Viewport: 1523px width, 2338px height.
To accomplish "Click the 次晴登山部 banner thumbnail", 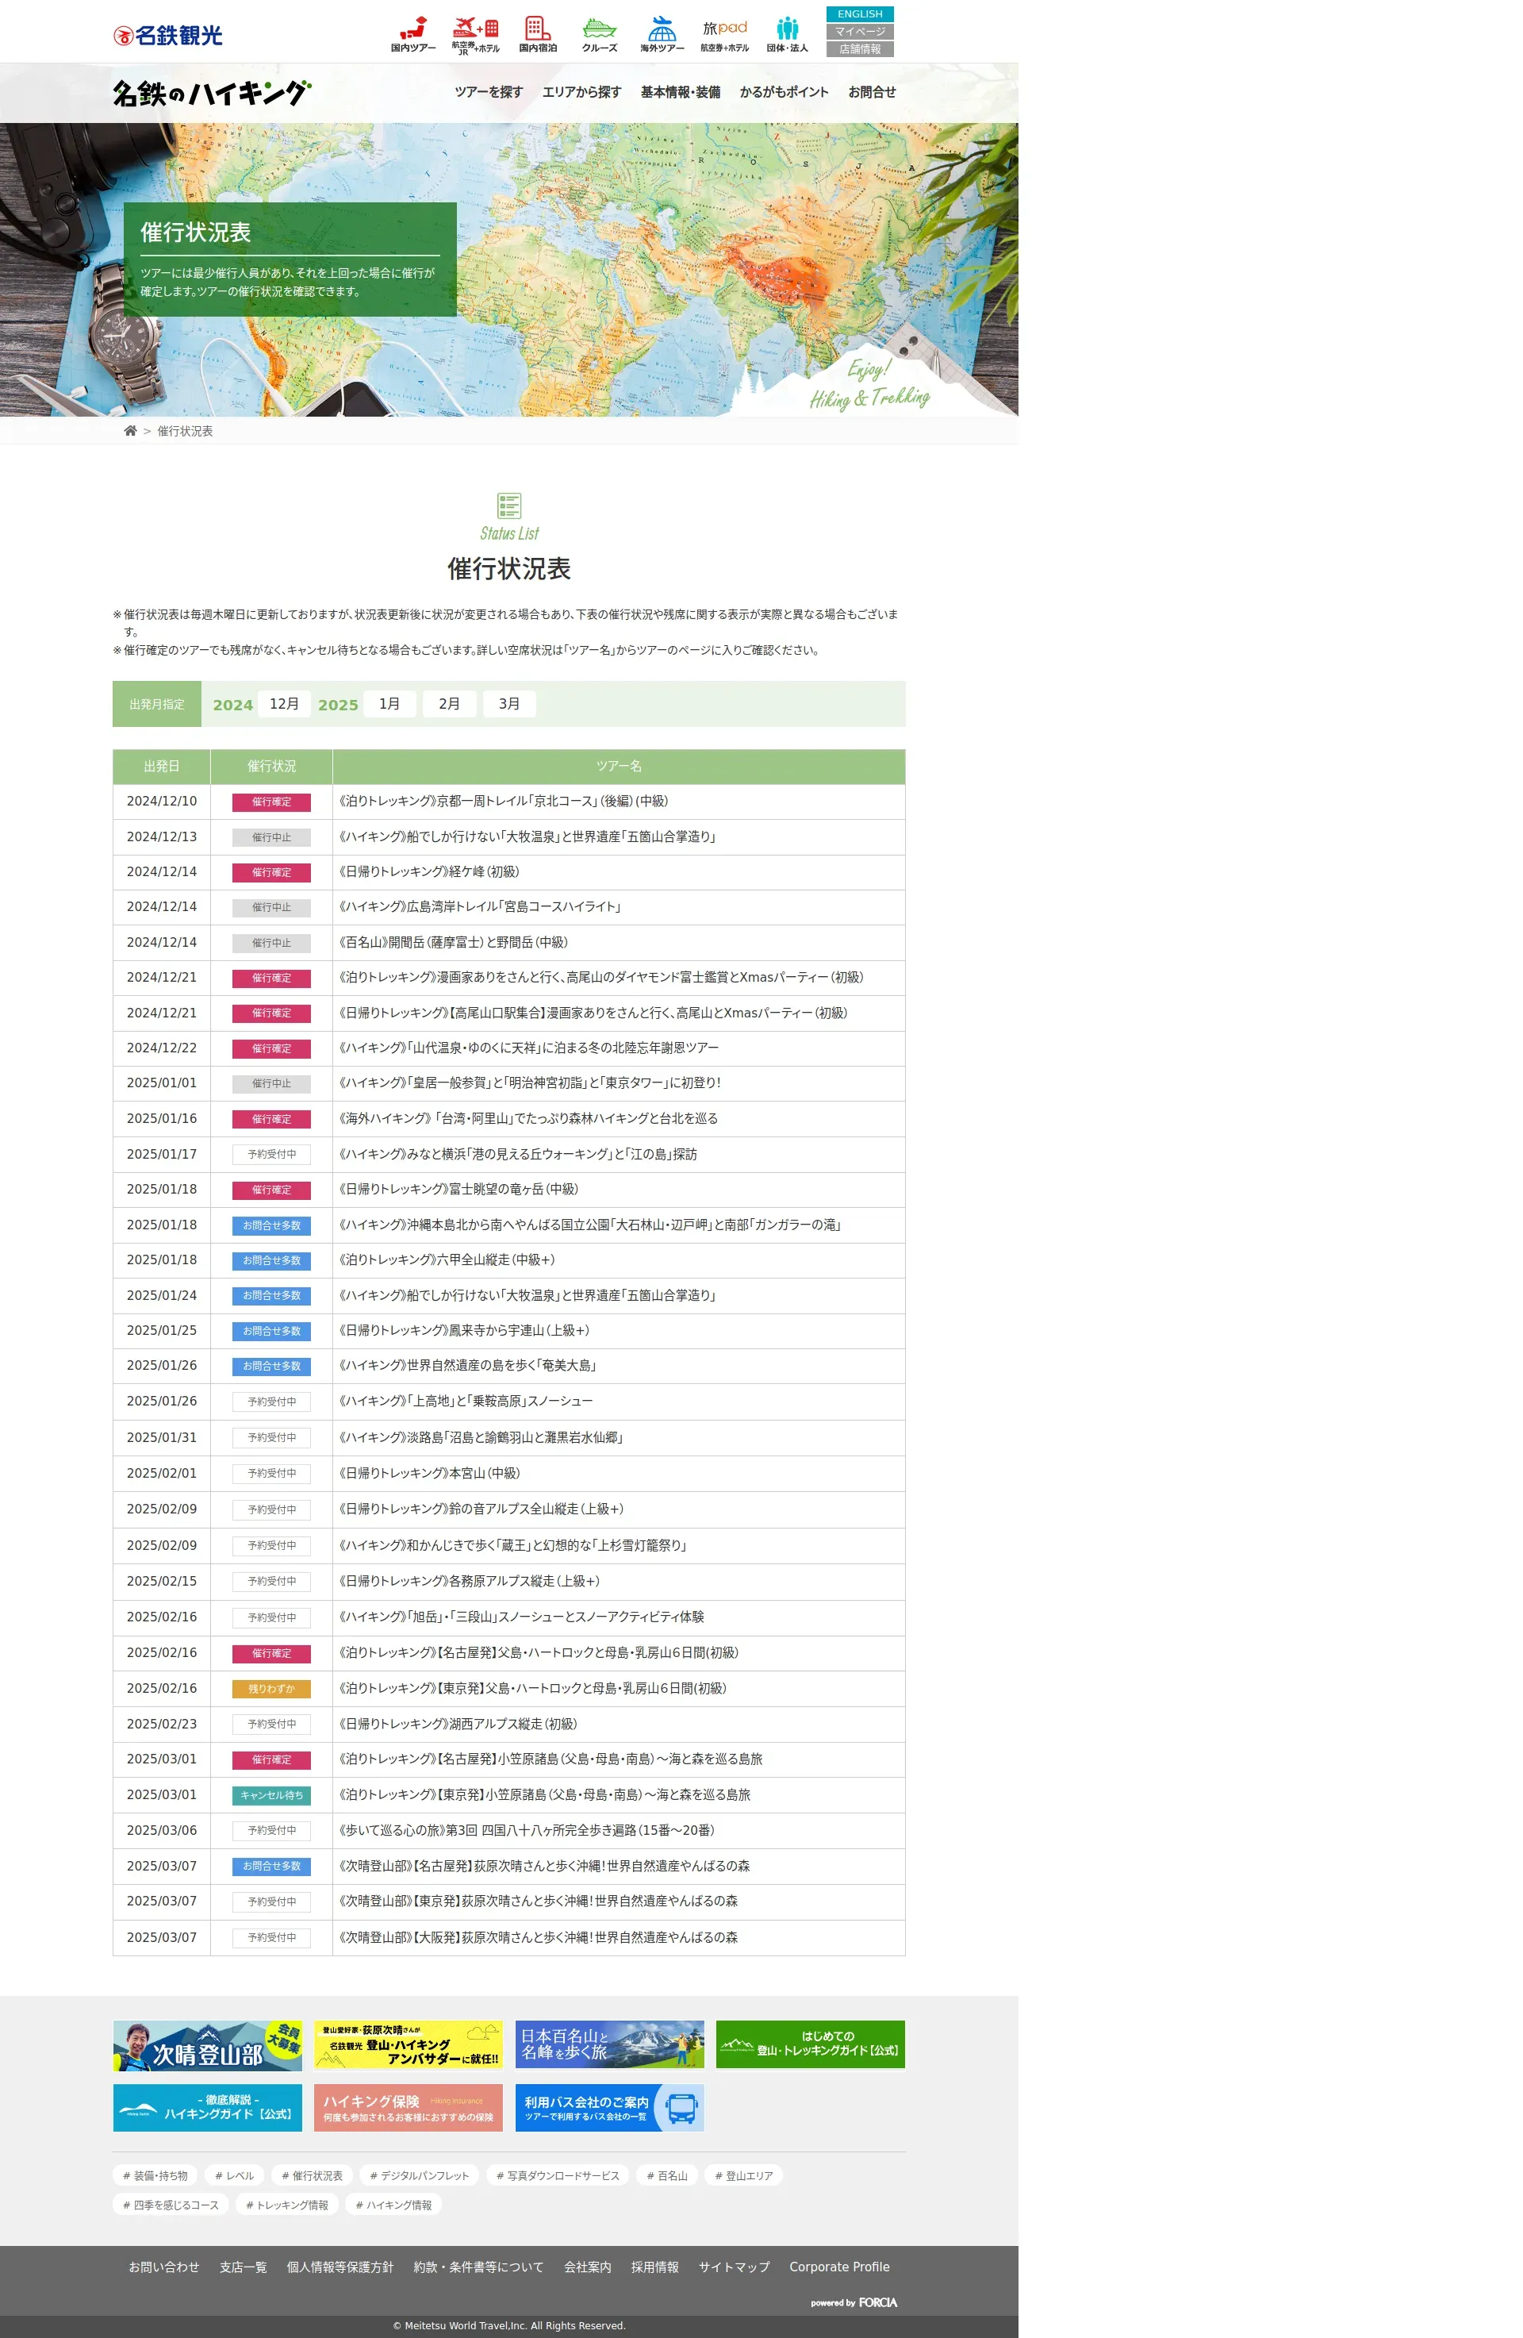I will [x=207, y=2045].
